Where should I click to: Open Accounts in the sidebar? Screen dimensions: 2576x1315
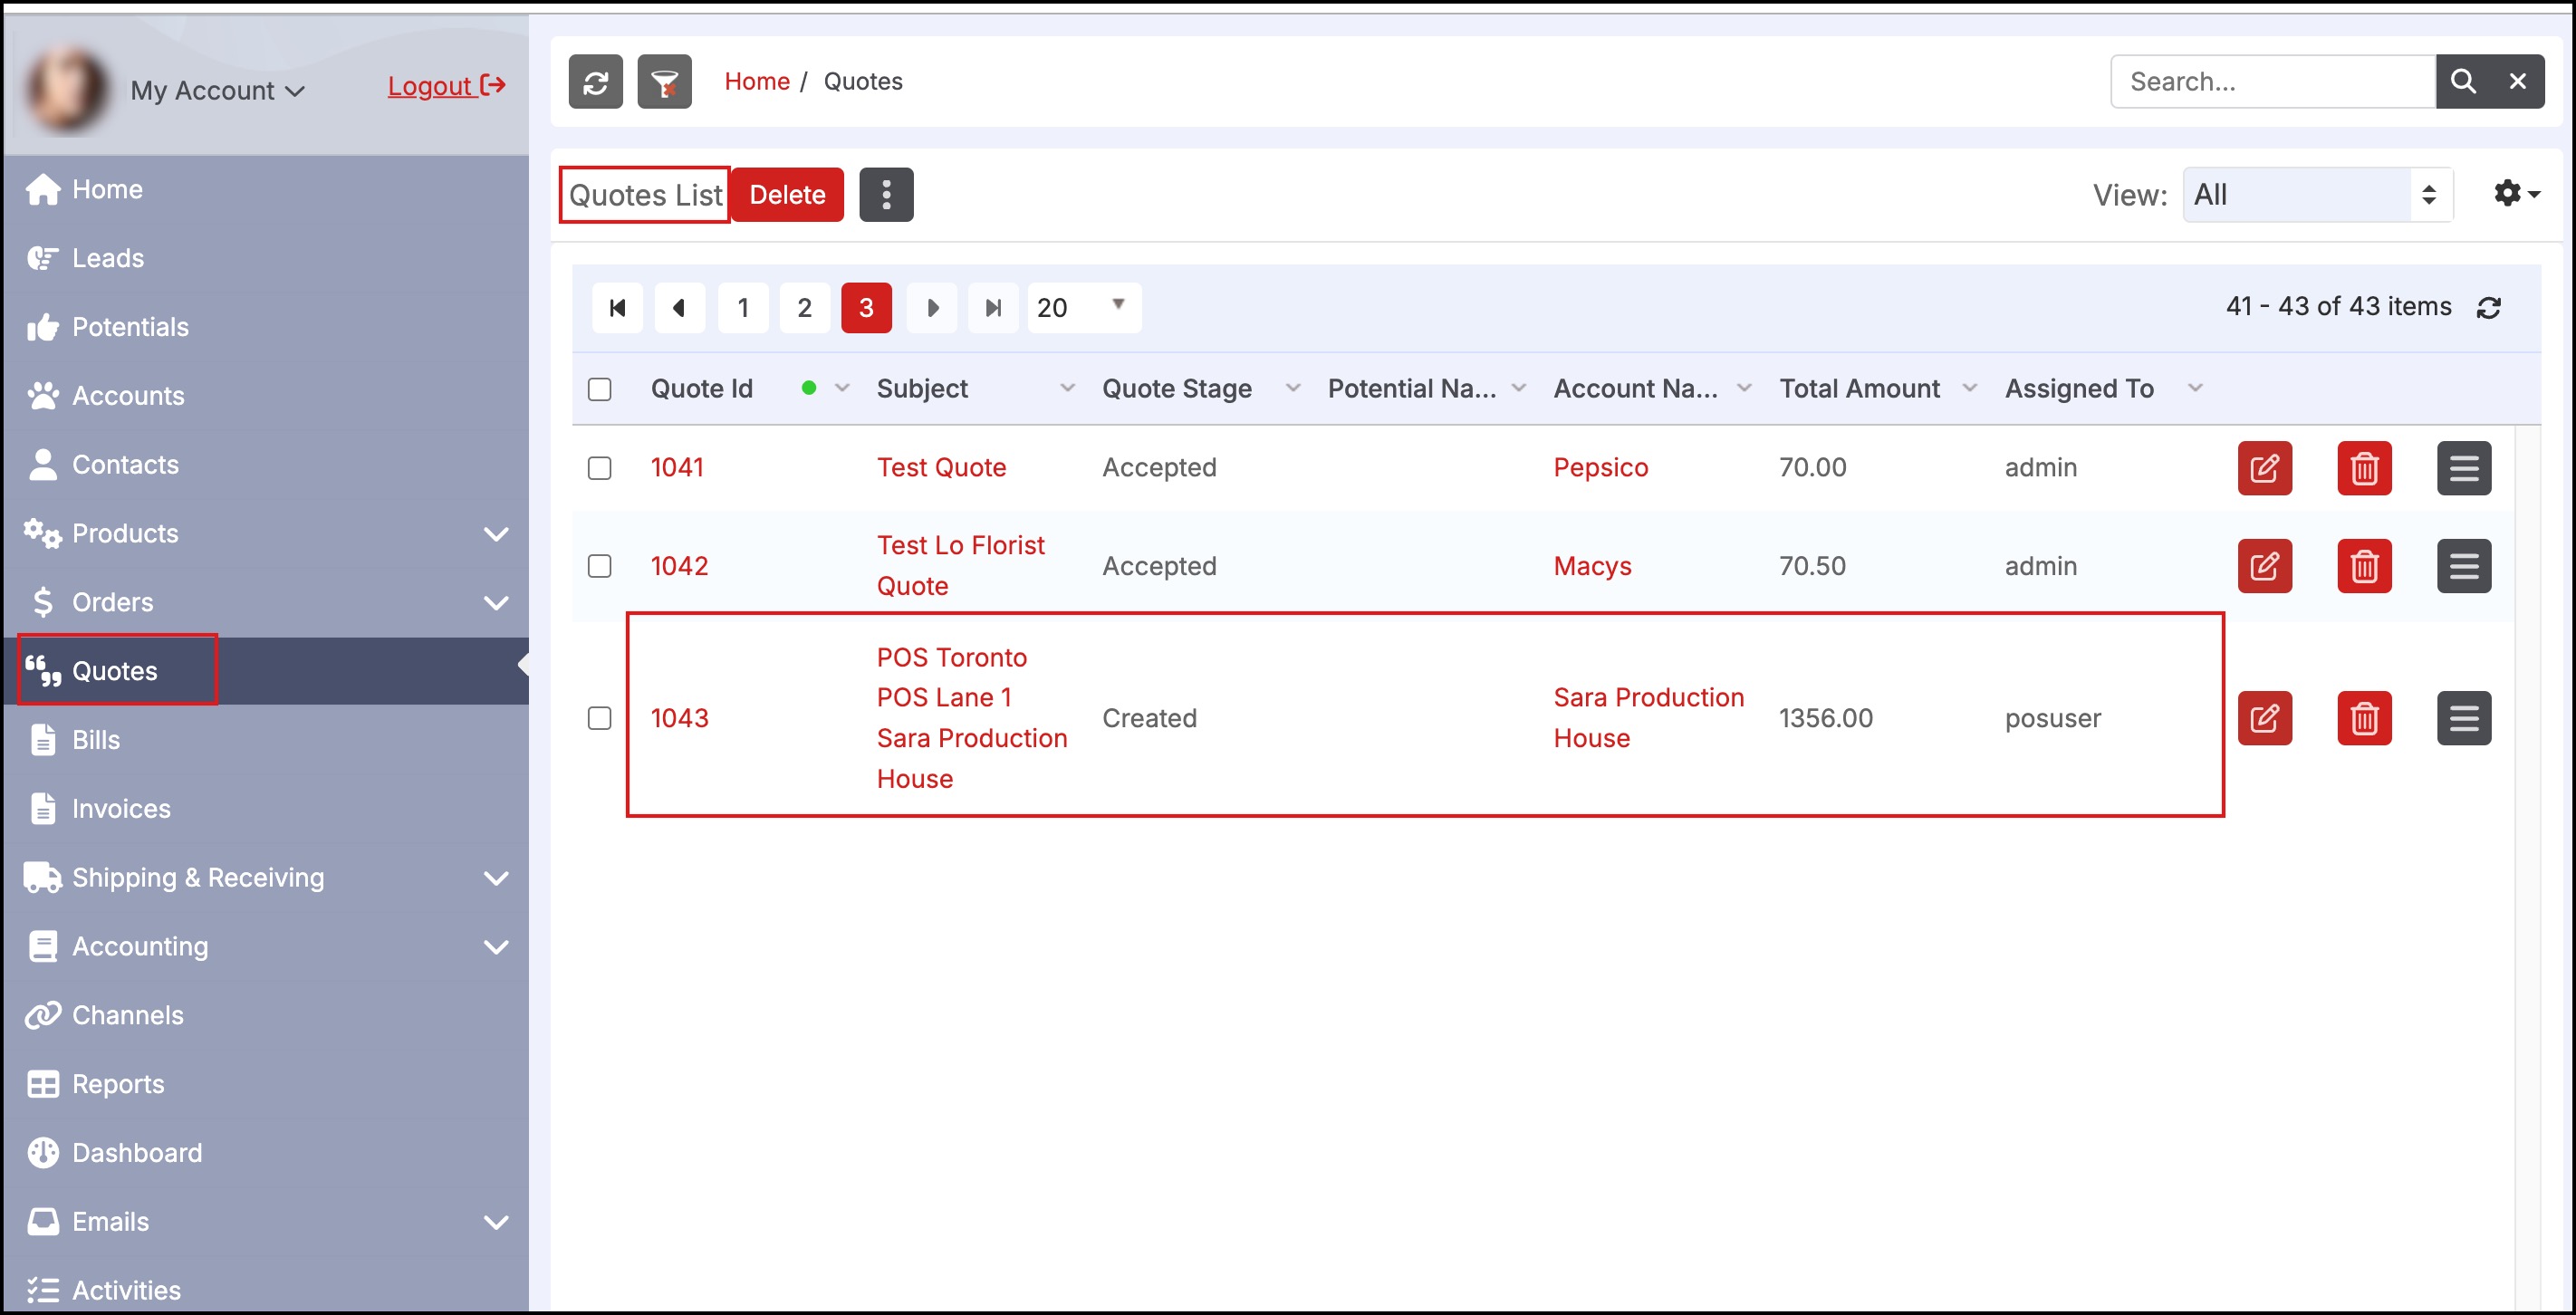(x=266, y=396)
